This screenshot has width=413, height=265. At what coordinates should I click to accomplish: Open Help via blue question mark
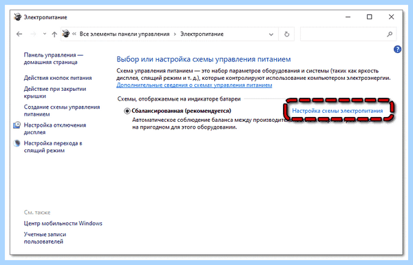(x=397, y=50)
